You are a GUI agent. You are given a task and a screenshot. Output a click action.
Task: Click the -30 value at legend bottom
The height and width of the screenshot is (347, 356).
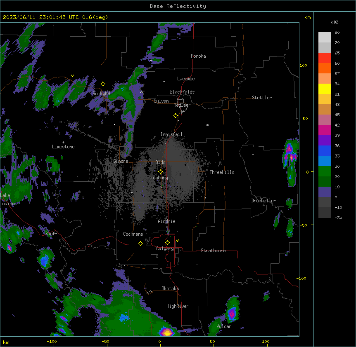tap(338, 218)
